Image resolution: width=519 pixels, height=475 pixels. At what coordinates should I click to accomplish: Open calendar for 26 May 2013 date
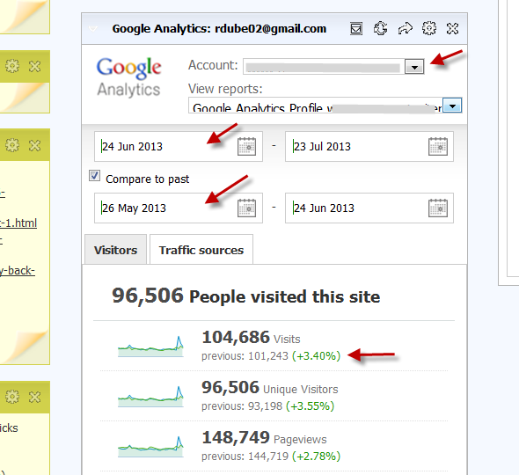[x=246, y=208]
